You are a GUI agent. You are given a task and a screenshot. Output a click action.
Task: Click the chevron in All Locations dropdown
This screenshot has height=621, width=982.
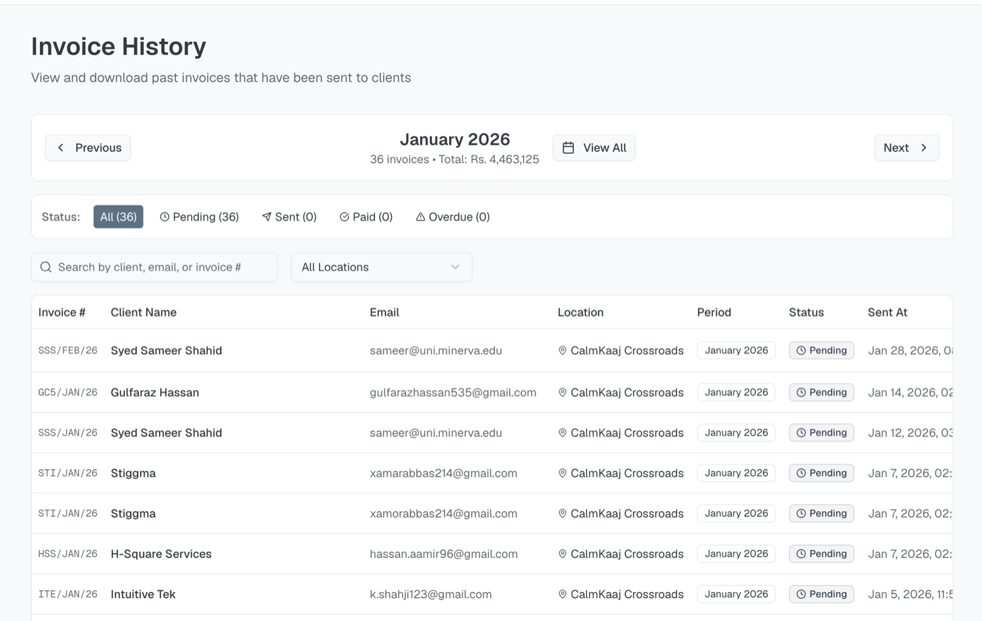[x=455, y=267]
